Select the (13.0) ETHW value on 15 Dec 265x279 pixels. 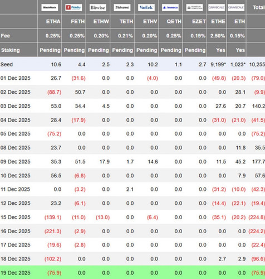102,217
